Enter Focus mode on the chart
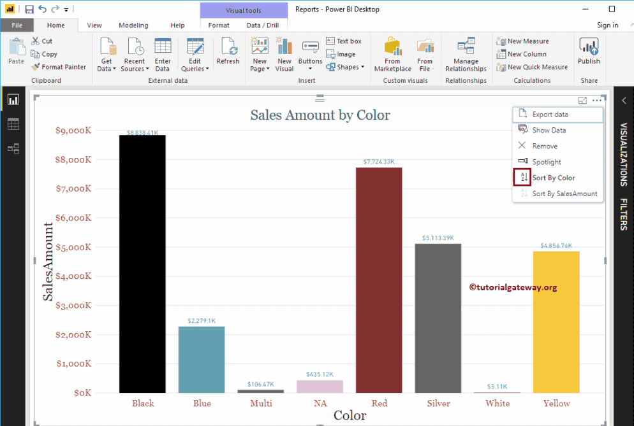The image size is (634, 426). click(582, 100)
